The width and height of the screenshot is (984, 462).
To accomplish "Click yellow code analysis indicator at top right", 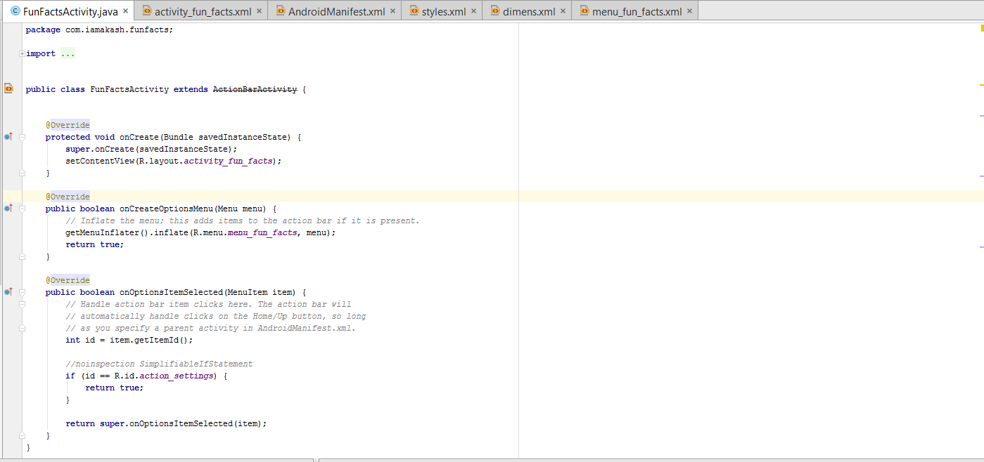I will (981, 29).
